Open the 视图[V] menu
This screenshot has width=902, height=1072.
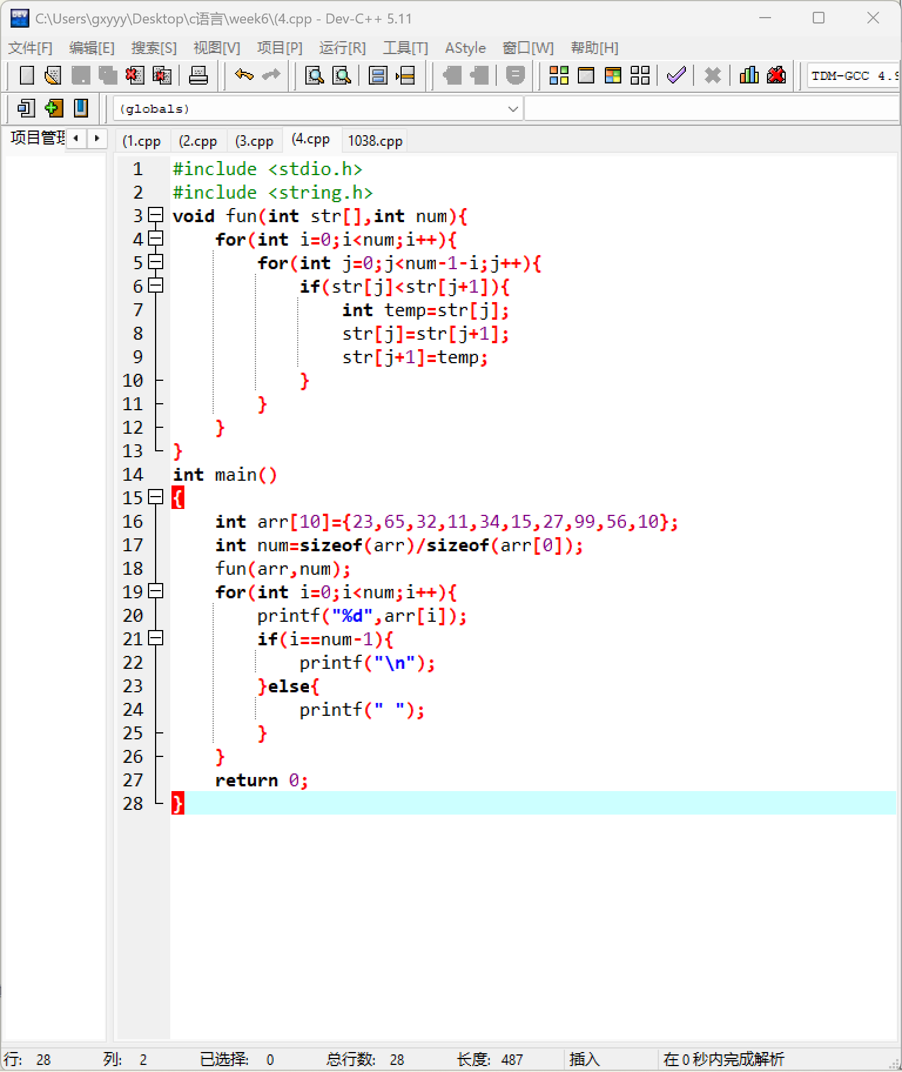[217, 48]
